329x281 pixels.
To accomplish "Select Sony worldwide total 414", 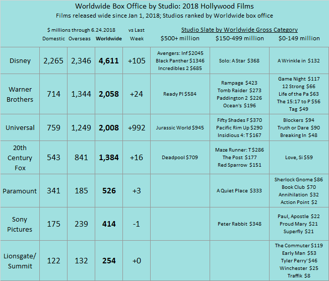I will click(109, 224).
